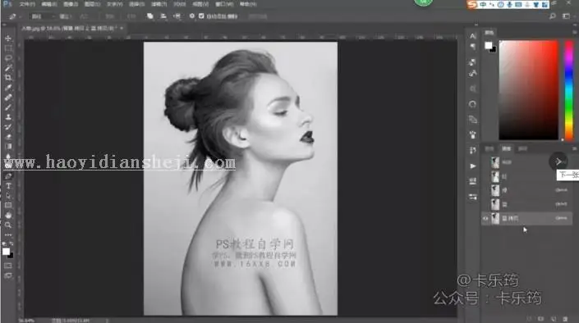Open the Edit Toolbar three-dots button
The height and width of the screenshot is (323, 579).
8,235
